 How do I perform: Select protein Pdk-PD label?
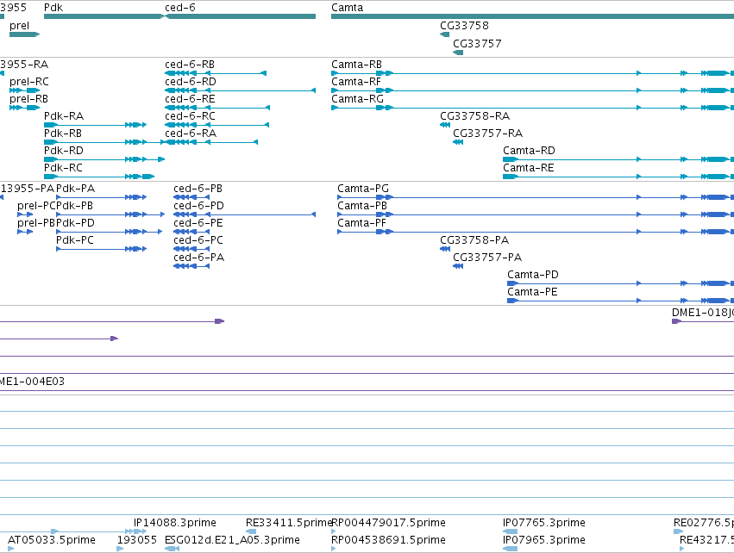[75, 223]
